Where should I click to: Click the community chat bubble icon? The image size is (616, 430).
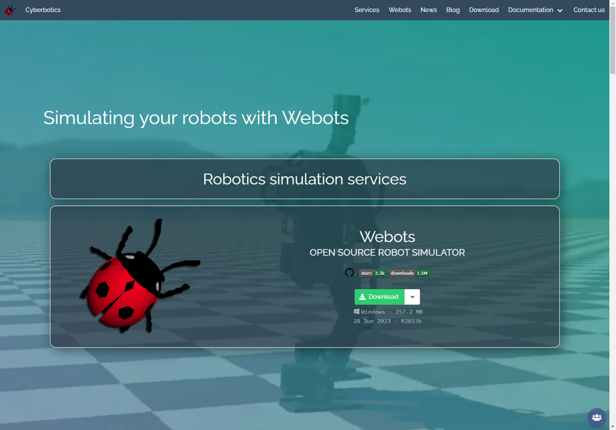coord(597,418)
